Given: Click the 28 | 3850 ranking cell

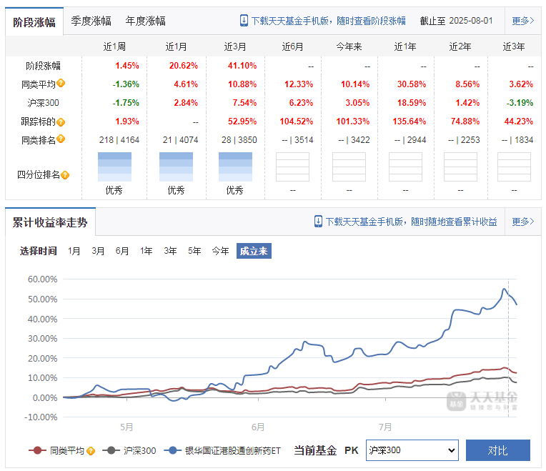Looking at the screenshot, I should [239, 140].
